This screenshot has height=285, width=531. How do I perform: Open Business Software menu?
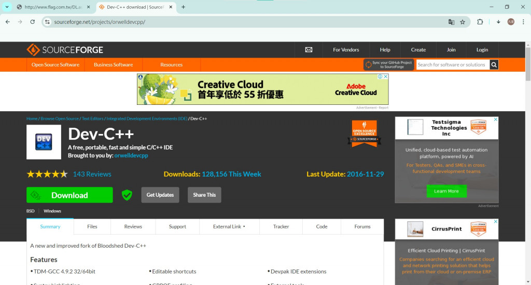(x=114, y=65)
